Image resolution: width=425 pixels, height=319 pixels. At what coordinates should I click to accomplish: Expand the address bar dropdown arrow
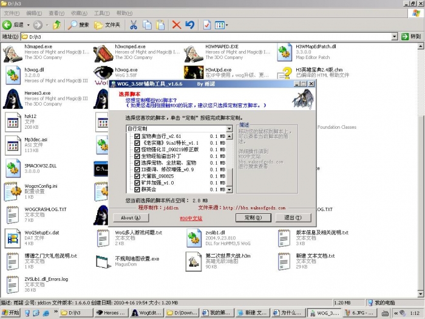[395, 36]
